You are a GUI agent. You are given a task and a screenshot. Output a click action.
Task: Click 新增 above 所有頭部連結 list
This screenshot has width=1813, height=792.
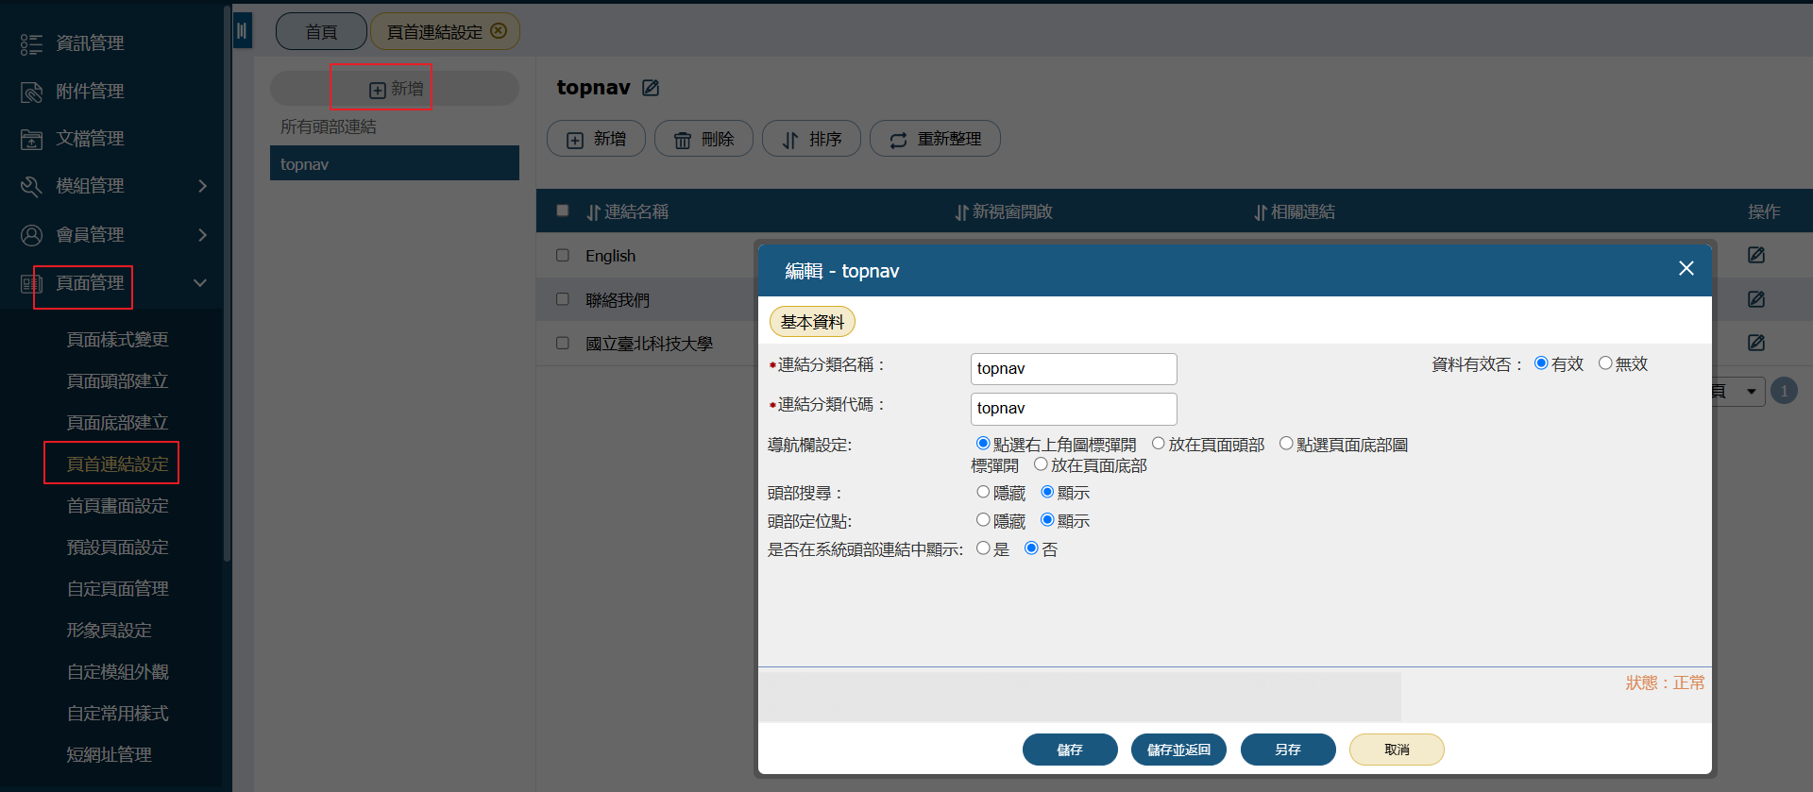click(x=395, y=89)
